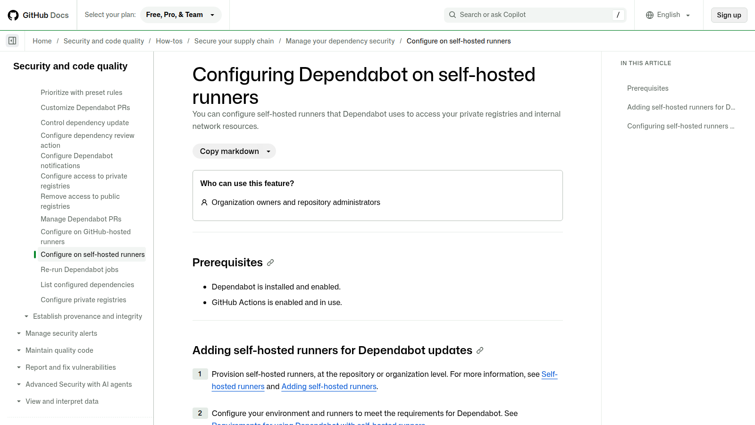Open Re-run Dependabot jobs page
The width and height of the screenshot is (755, 425).
[x=80, y=270]
